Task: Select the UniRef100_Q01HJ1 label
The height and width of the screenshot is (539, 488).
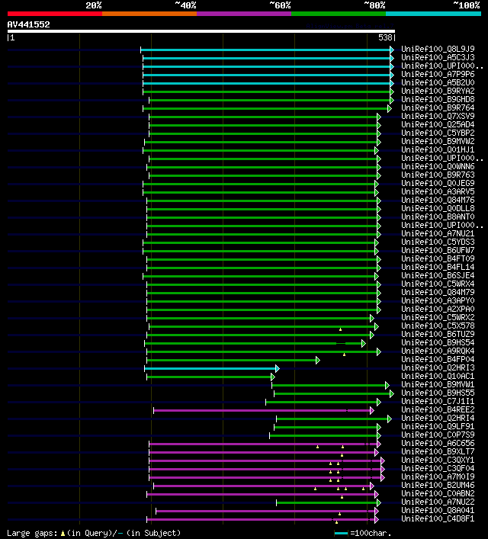Action: [438, 149]
